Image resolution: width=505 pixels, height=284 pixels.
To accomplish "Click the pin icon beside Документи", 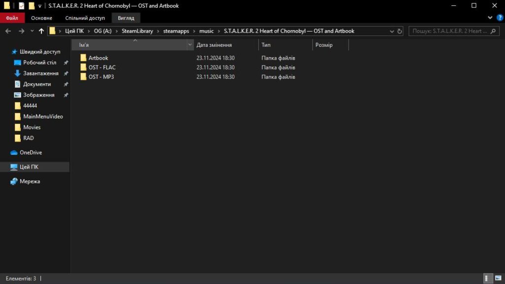I will [x=66, y=84].
